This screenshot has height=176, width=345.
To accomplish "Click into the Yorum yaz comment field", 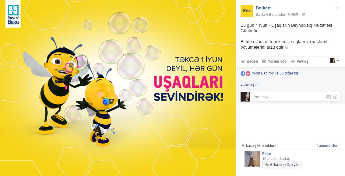I will tap(296, 97).
